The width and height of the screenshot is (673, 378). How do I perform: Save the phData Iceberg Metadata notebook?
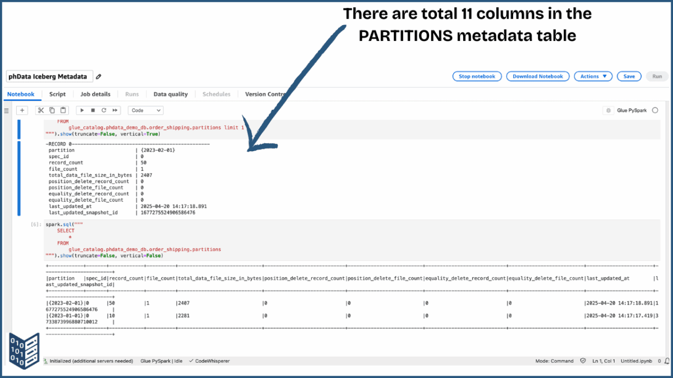click(629, 76)
